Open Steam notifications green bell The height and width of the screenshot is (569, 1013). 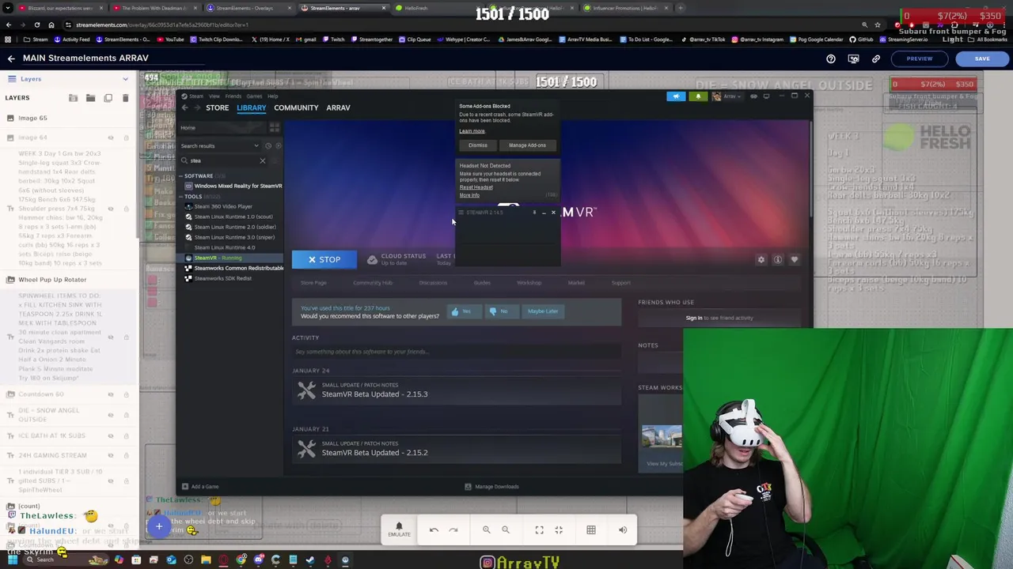click(x=698, y=96)
